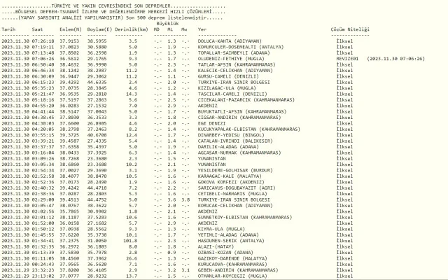
Task: Click the KIZILAGAC-ULA (MUGLA) text
Action: point(227,88)
